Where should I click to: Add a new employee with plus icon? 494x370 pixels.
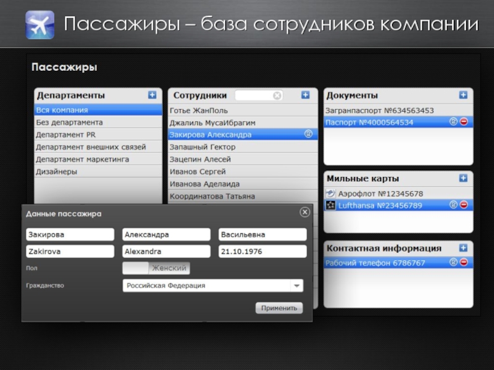(x=305, y=95)
